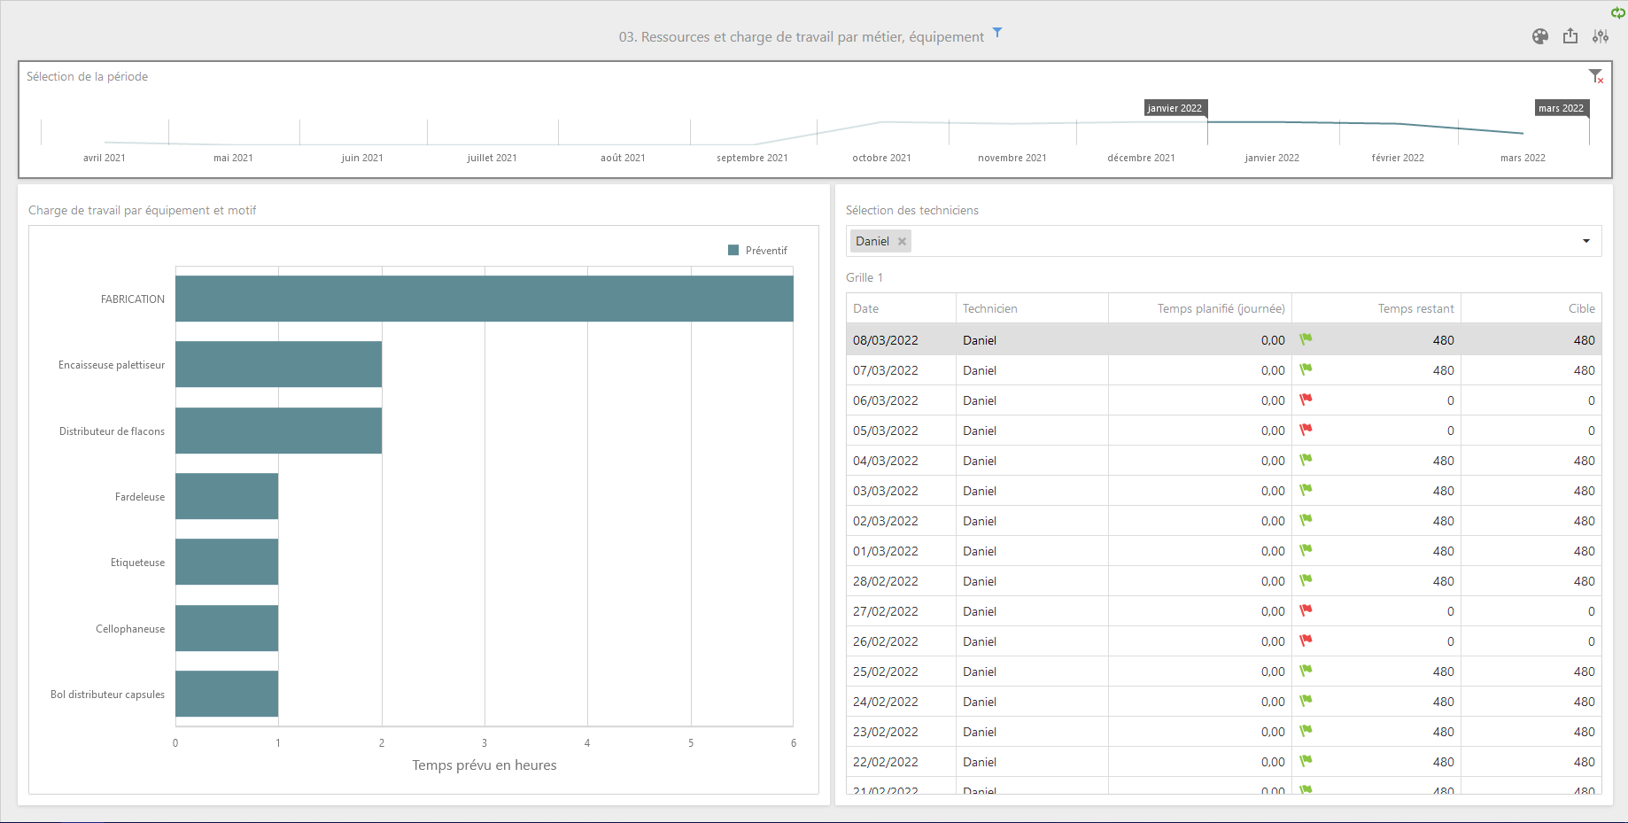
Task: Sort by the Temps restant header
Action: [1376, 308]
